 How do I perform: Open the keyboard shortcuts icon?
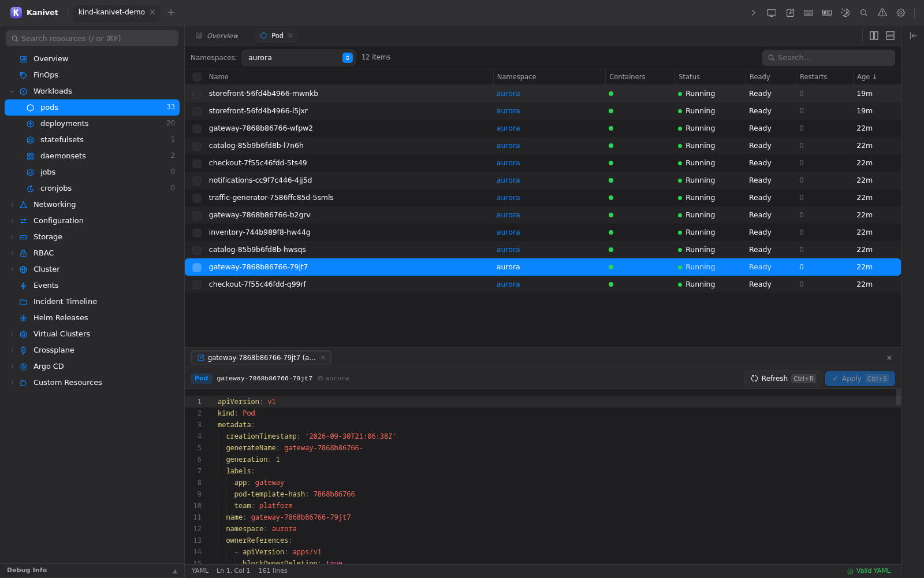click(808, 13)
